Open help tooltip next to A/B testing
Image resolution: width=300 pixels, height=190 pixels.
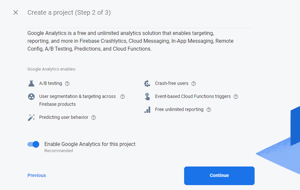tap(67, 84)
